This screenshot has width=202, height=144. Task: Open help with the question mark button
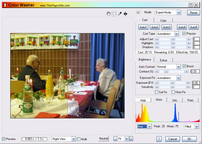pyautogui.click(x=159, y=139)
